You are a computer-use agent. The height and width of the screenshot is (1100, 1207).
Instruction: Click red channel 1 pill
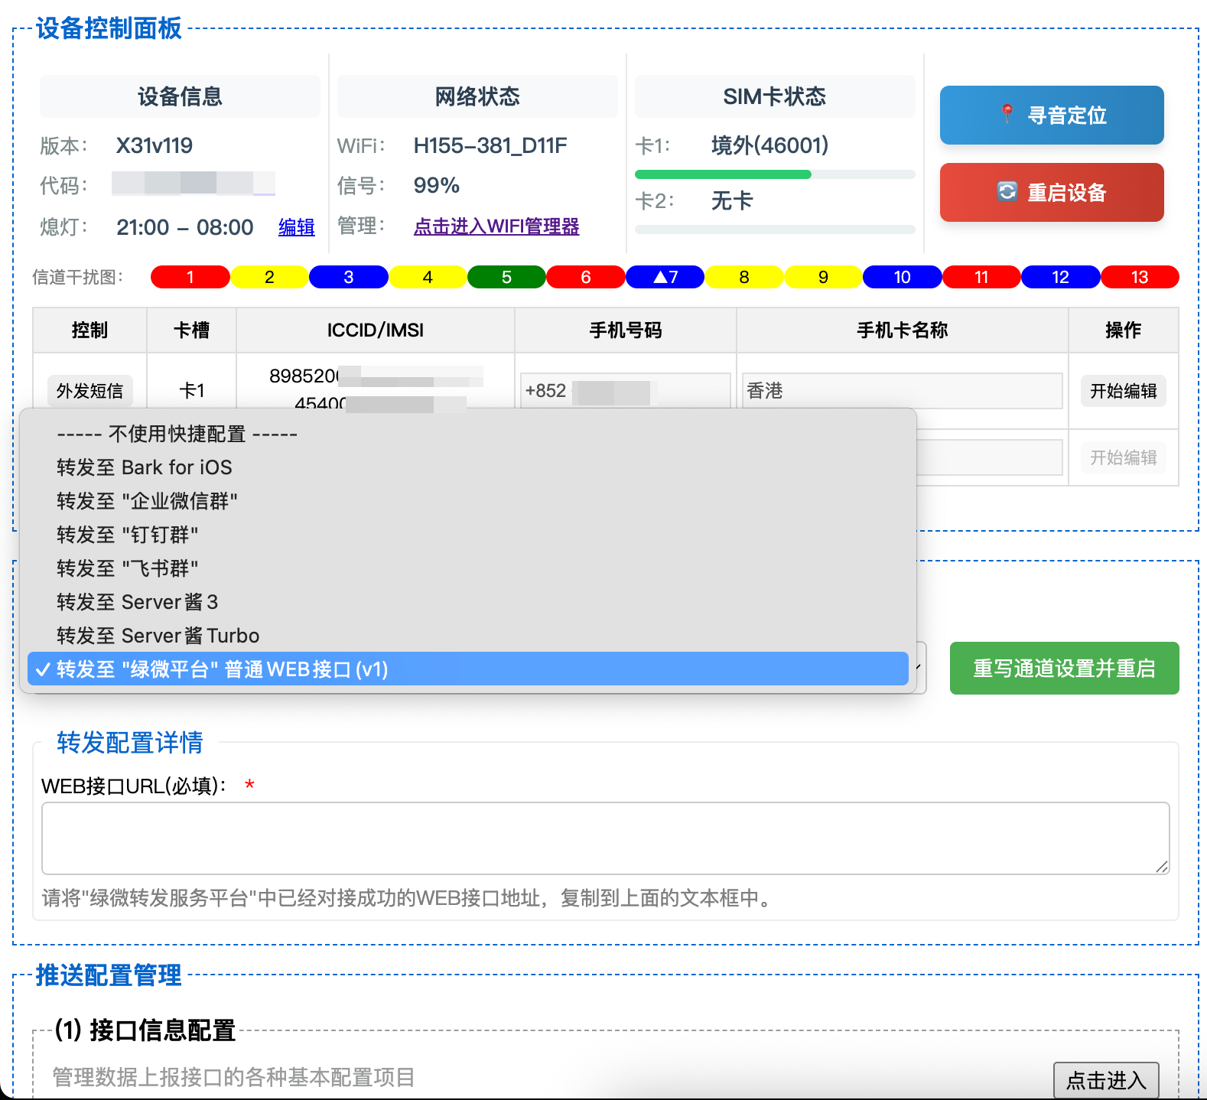pyautogui.click(x=190, y=277)
